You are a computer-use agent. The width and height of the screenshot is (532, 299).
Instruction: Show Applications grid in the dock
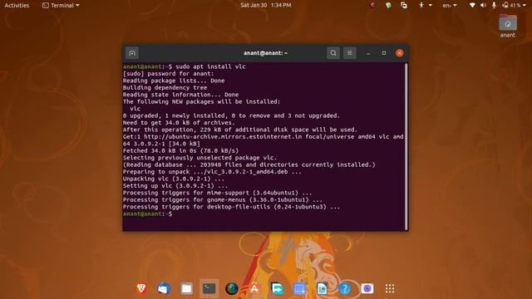pos(390,288)
